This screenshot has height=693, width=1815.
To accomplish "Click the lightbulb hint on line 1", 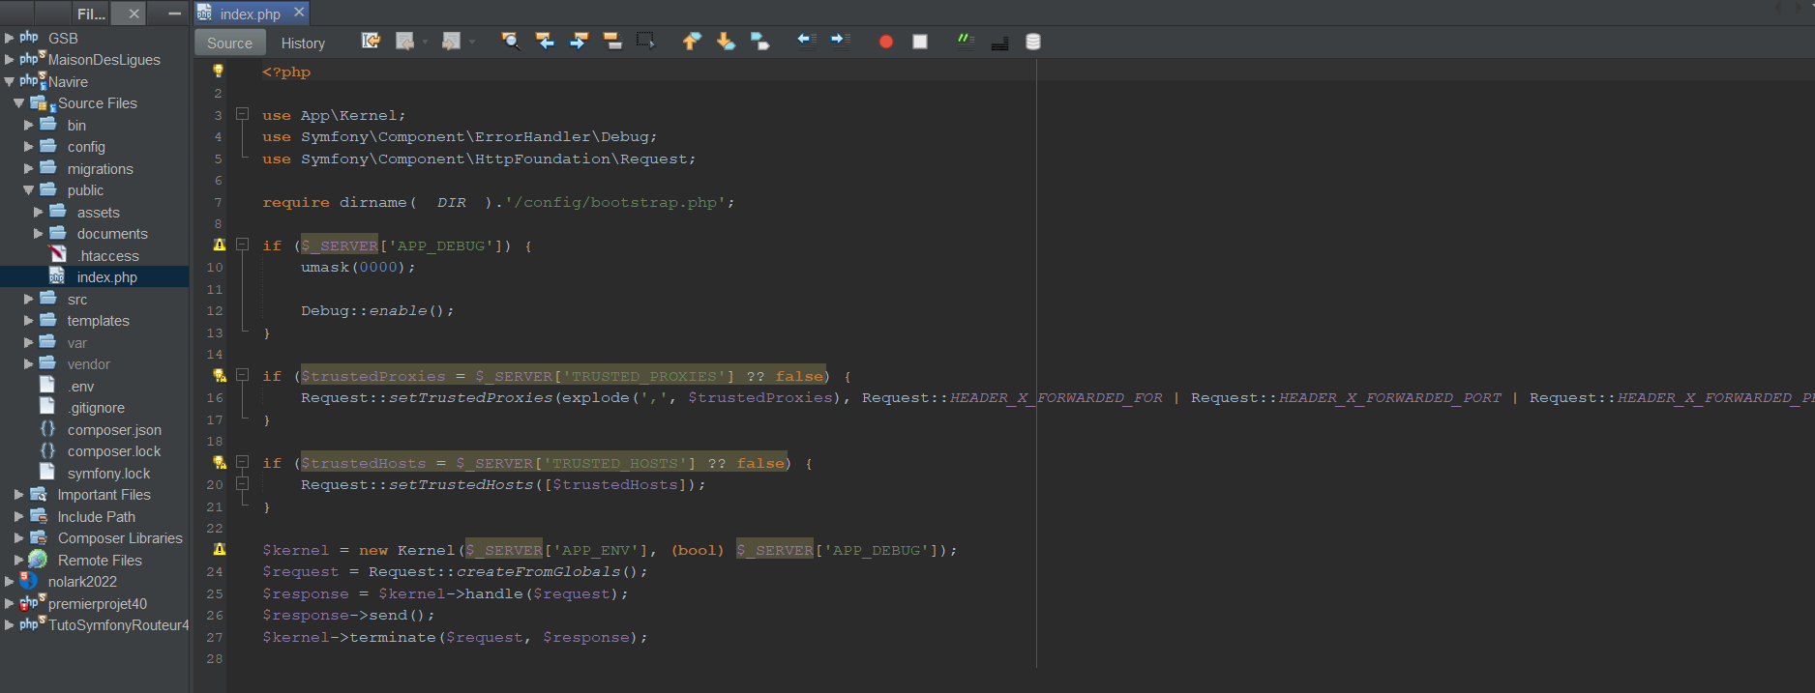I will 218,71.
